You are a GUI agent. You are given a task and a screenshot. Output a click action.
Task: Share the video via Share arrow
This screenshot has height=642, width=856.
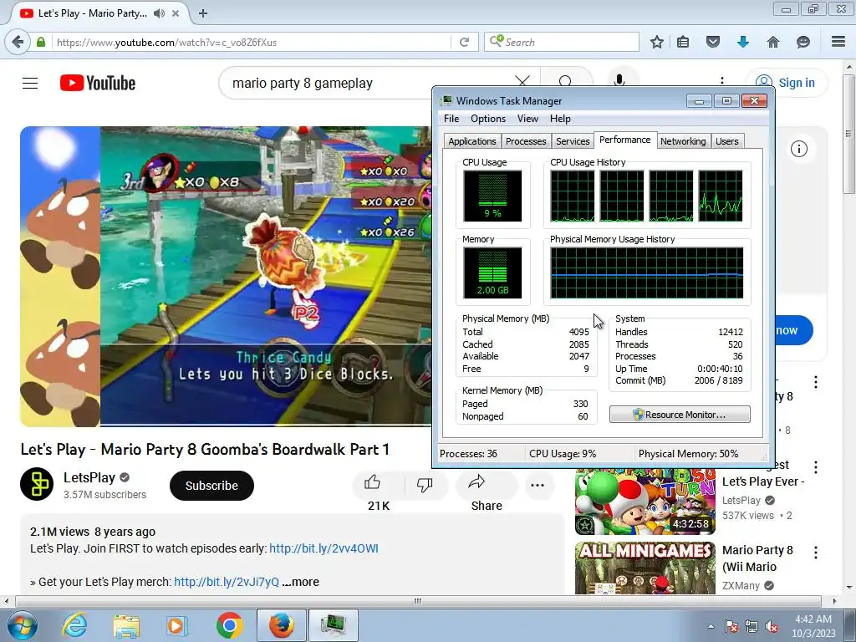click(476, 481)
